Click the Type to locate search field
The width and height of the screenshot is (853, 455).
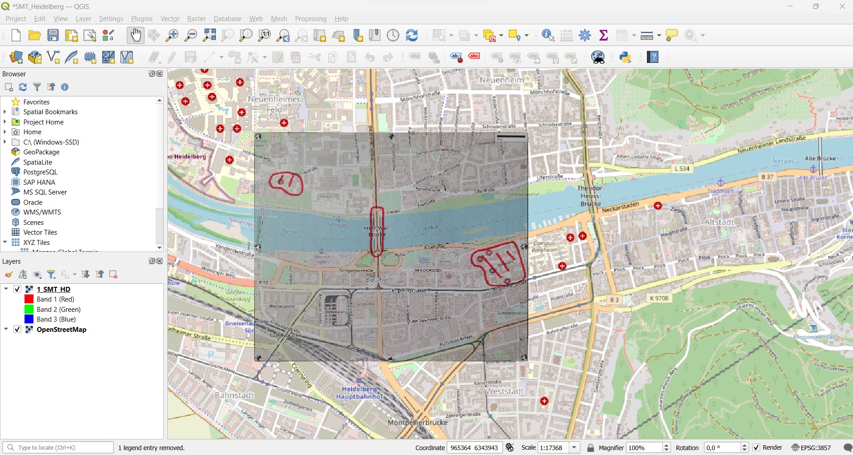(x=58, y=447)
